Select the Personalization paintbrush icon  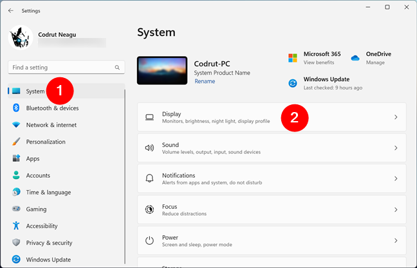[x=16, y=142]
